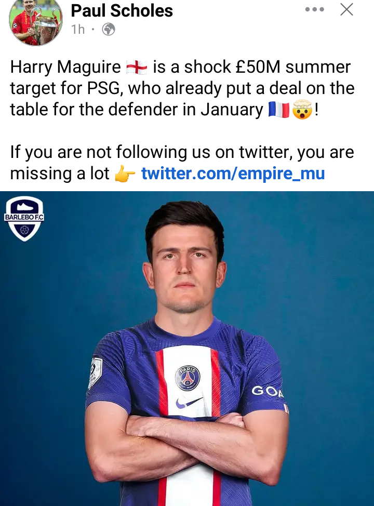The image size is (374, 506).
Task: Click the England flag emoji
Action: pyautogui.click(x=137, y=68)
